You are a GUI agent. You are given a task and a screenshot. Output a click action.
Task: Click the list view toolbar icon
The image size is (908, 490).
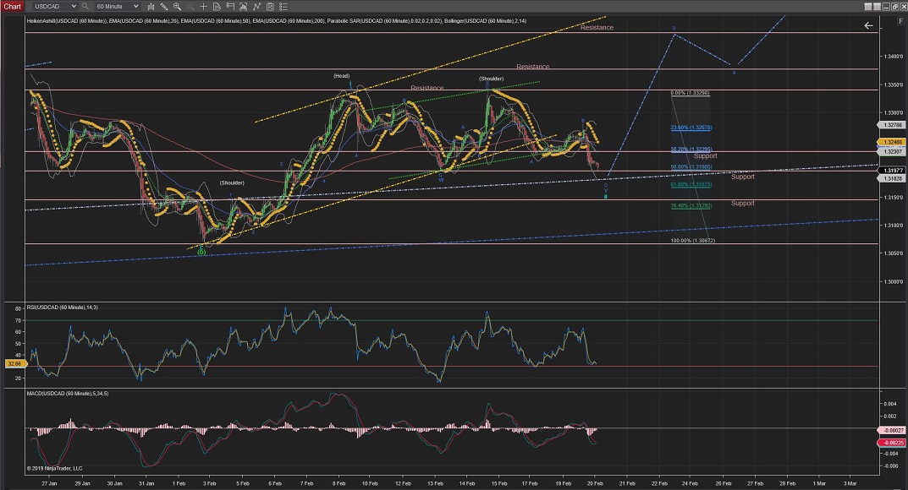coord(283,7)
